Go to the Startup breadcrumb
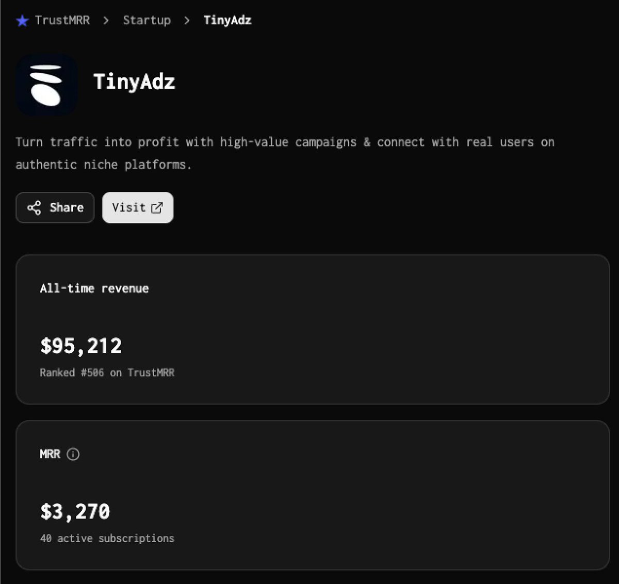This screenshot has height=584, width=619. click(146, 20)
